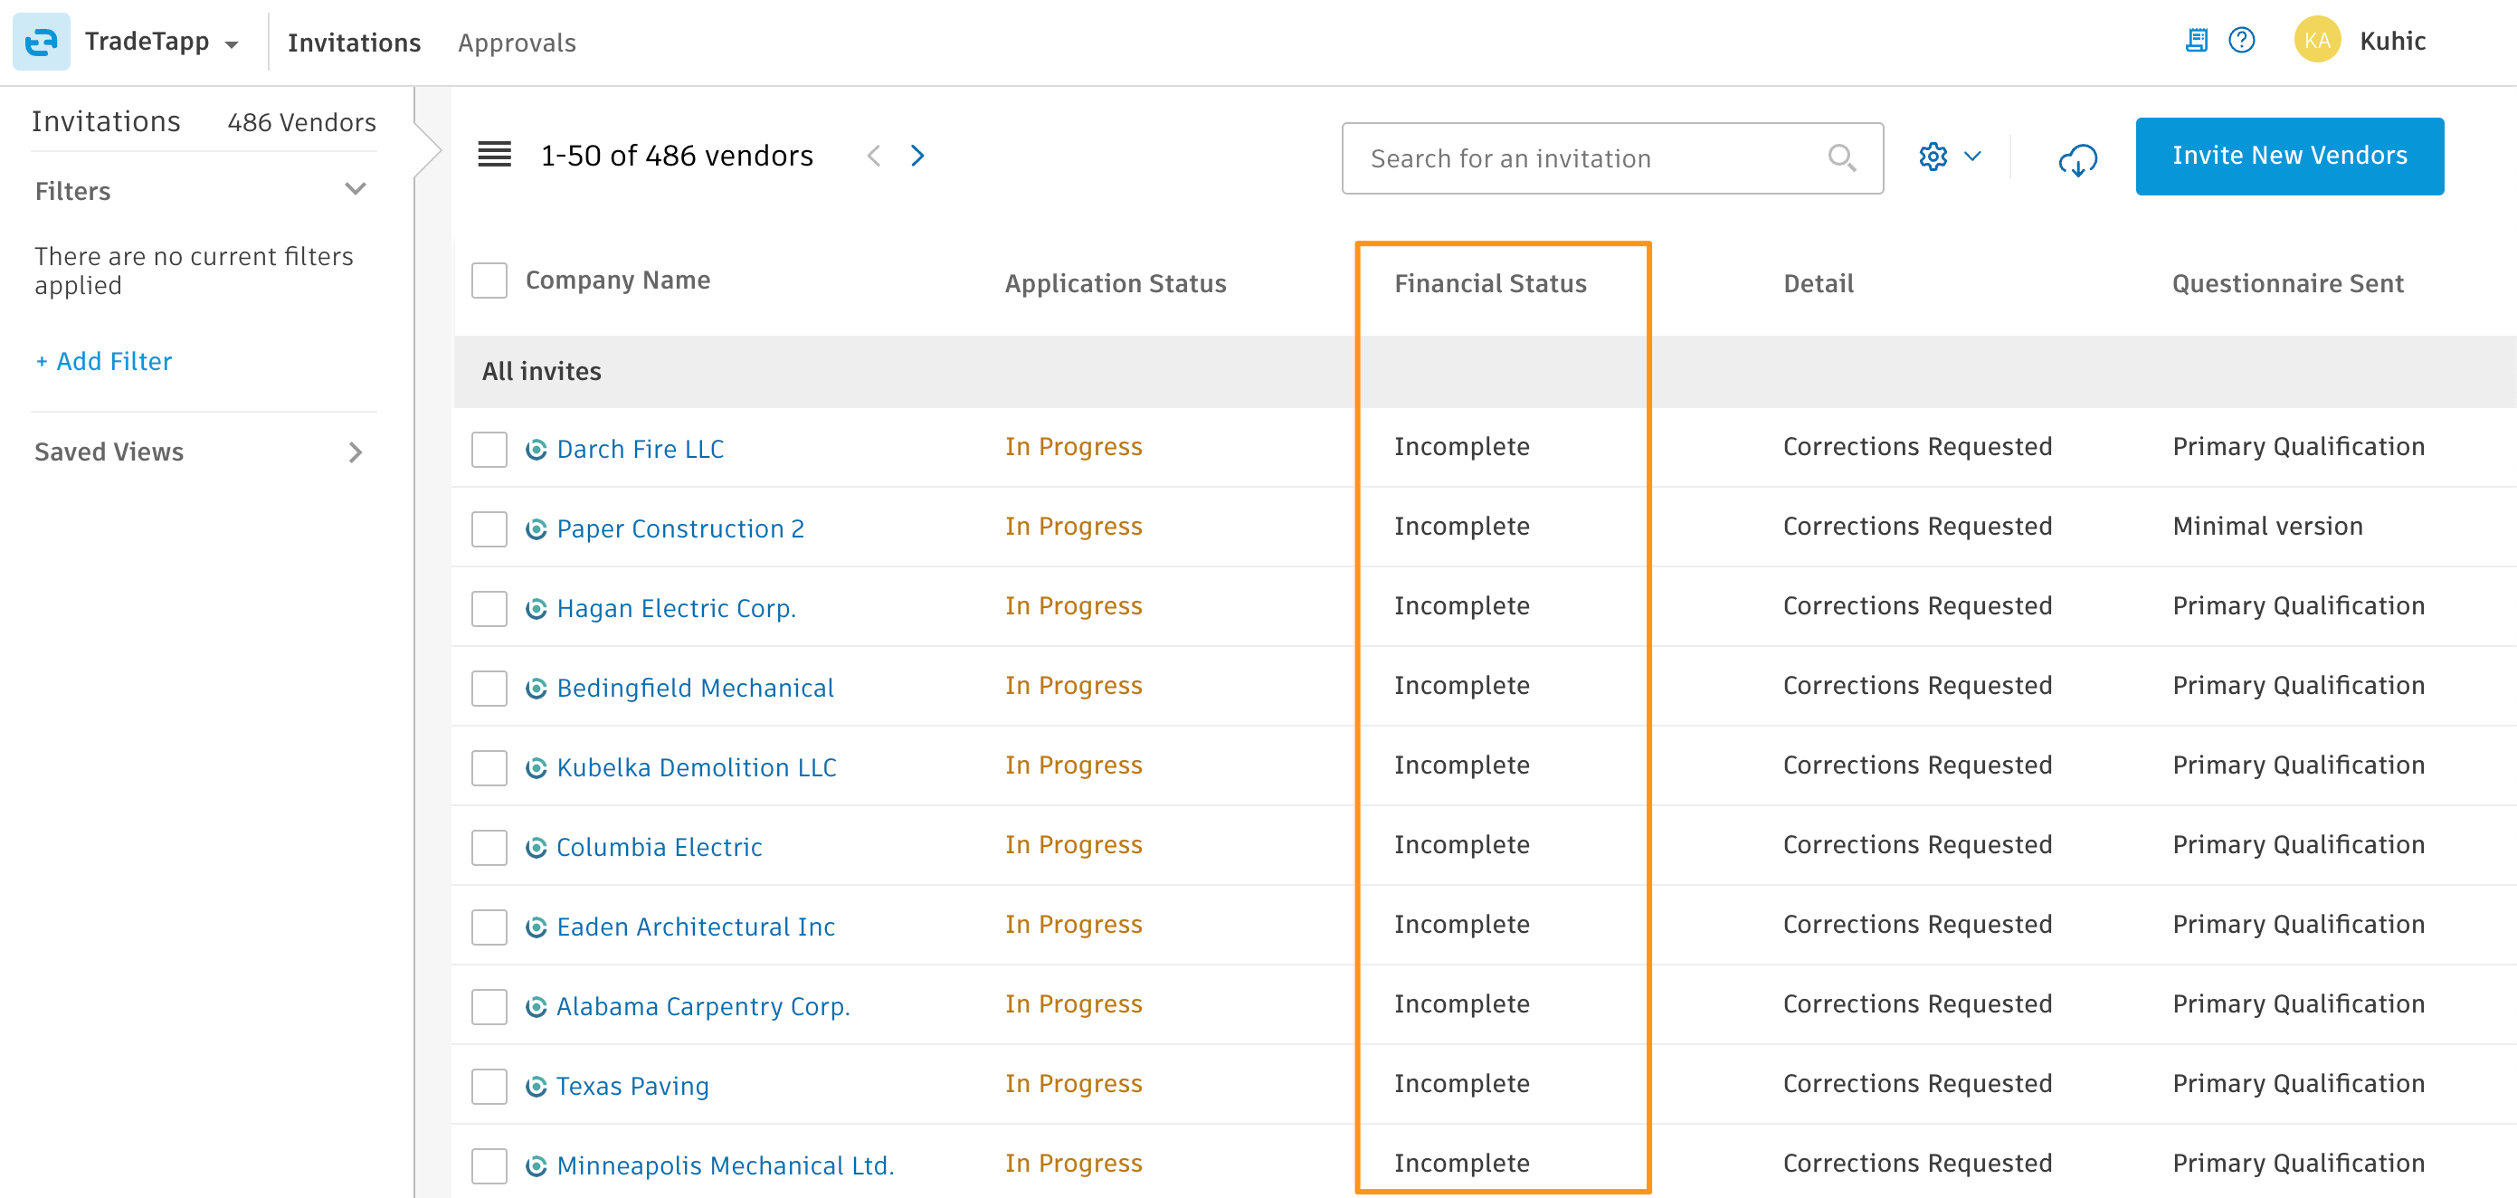
Task: Open the release notes icon in header
Action: [x=2196, y=40]
